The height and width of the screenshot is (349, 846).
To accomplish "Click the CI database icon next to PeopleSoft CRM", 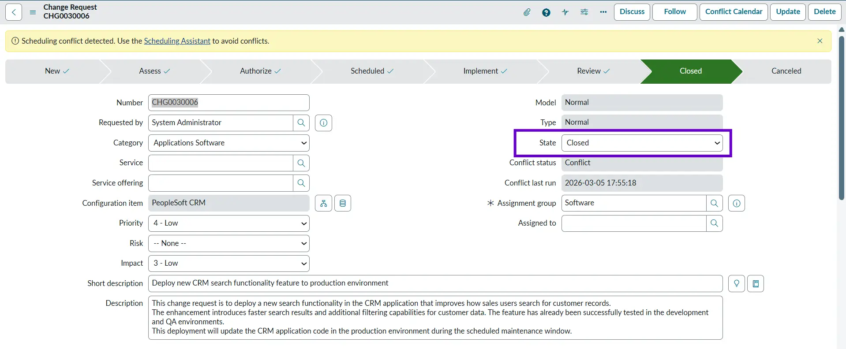I will [x=343, y=203].
